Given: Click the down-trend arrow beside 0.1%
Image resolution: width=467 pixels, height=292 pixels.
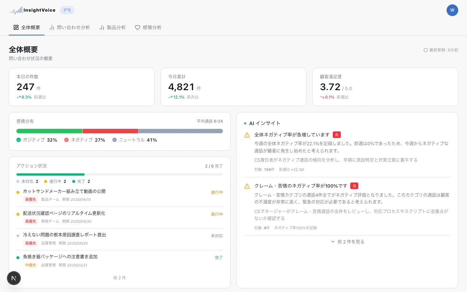Looking at the screenshot, I should (x=322, y=97).
